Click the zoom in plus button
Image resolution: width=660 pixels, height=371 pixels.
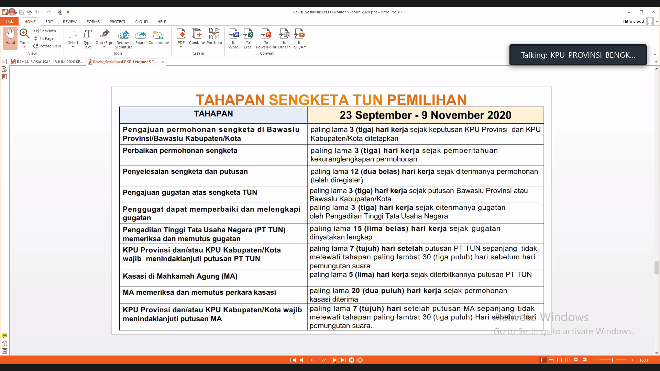click(x=632, y=360)
